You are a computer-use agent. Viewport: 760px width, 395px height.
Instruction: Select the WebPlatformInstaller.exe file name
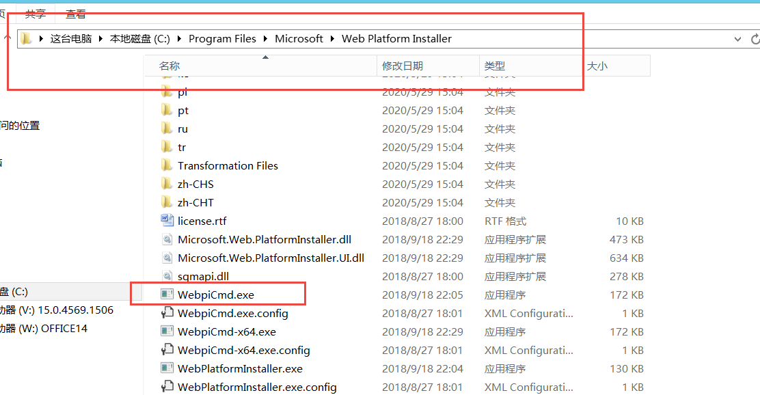(x=240, y=369)
